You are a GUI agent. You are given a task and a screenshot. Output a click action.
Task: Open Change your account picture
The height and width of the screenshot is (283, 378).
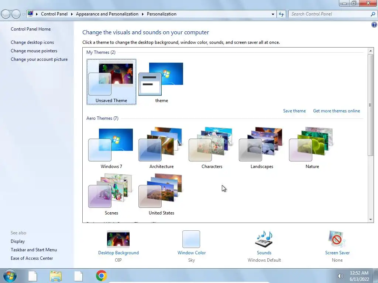39,59
